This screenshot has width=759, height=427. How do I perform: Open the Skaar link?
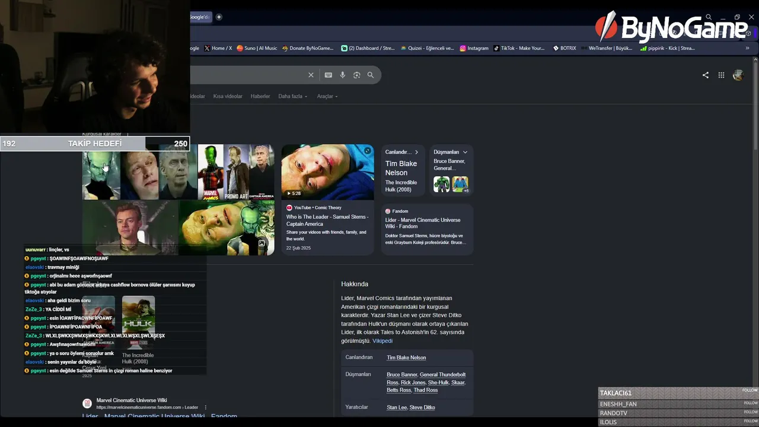click(458, 383)
